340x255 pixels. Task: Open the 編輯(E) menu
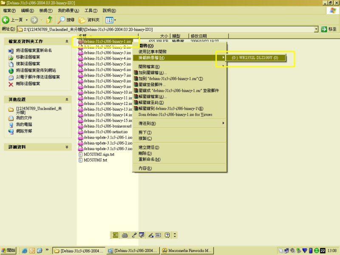point(28,10)
